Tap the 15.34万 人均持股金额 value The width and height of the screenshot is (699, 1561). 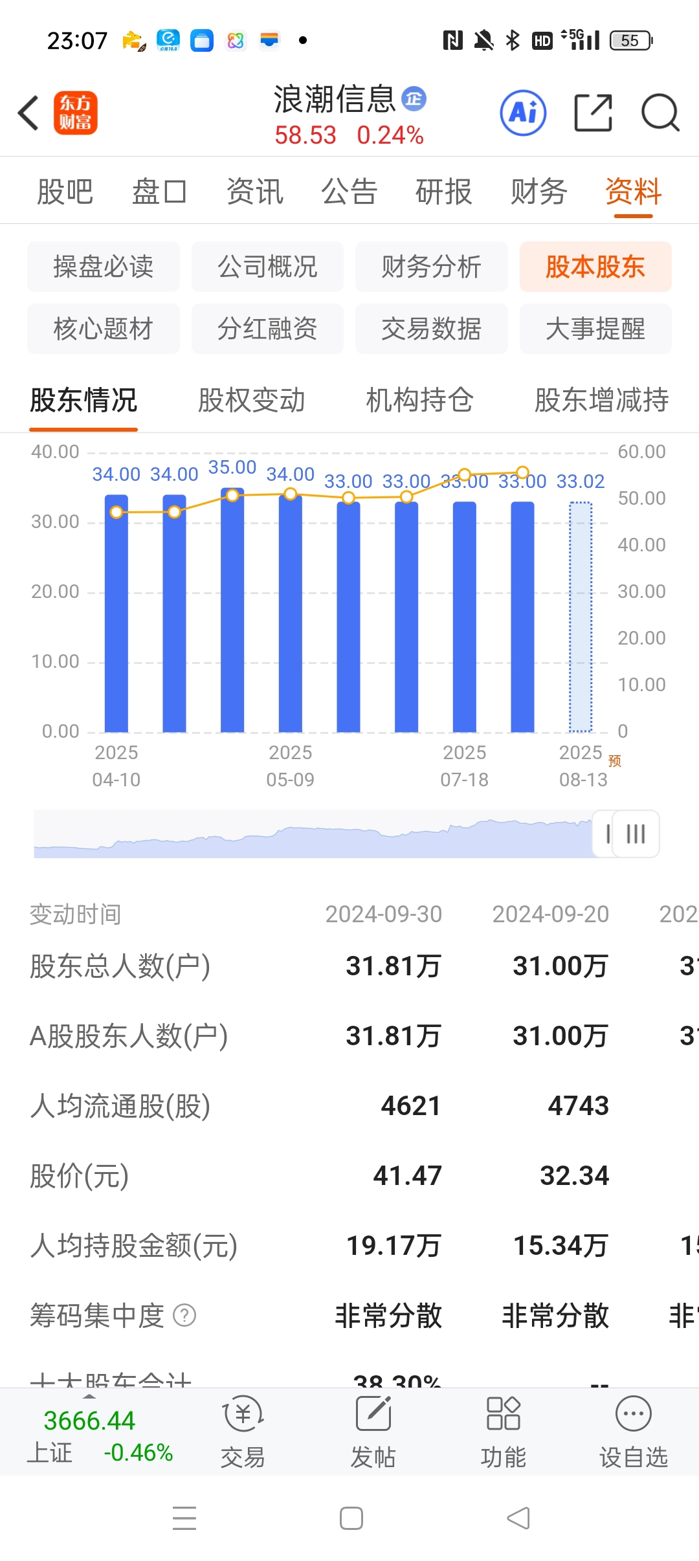tap(560, 1245)
